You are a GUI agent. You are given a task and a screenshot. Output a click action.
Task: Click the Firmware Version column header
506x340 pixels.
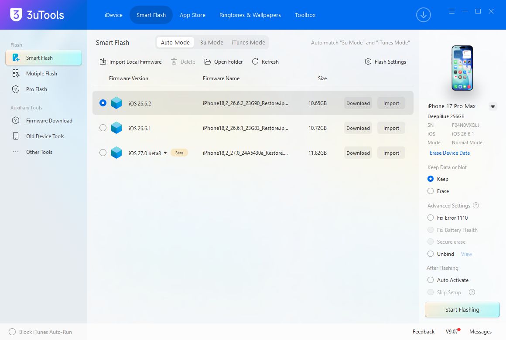coord(128,78)
